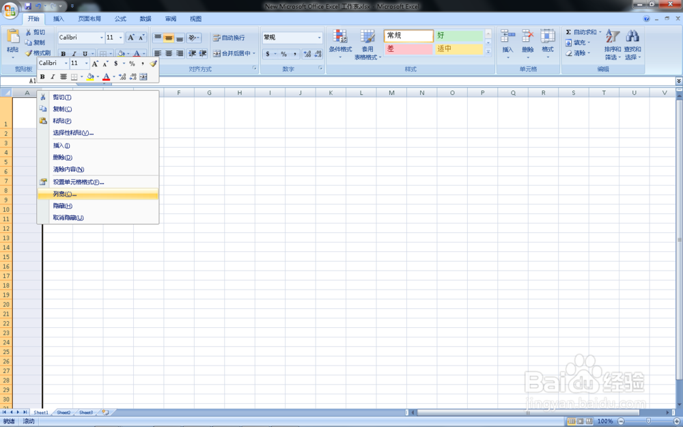683x427 pixels.
Task: Click the Office button logo
Action: click(10, 10)
